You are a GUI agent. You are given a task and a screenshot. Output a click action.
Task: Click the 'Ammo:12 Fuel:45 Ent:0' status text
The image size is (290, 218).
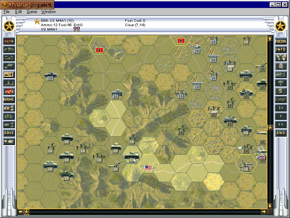click(62, 25)
